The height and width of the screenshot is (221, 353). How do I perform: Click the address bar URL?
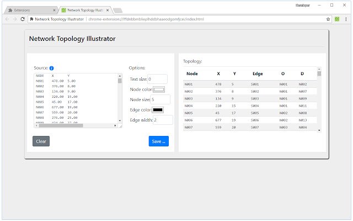146,19
